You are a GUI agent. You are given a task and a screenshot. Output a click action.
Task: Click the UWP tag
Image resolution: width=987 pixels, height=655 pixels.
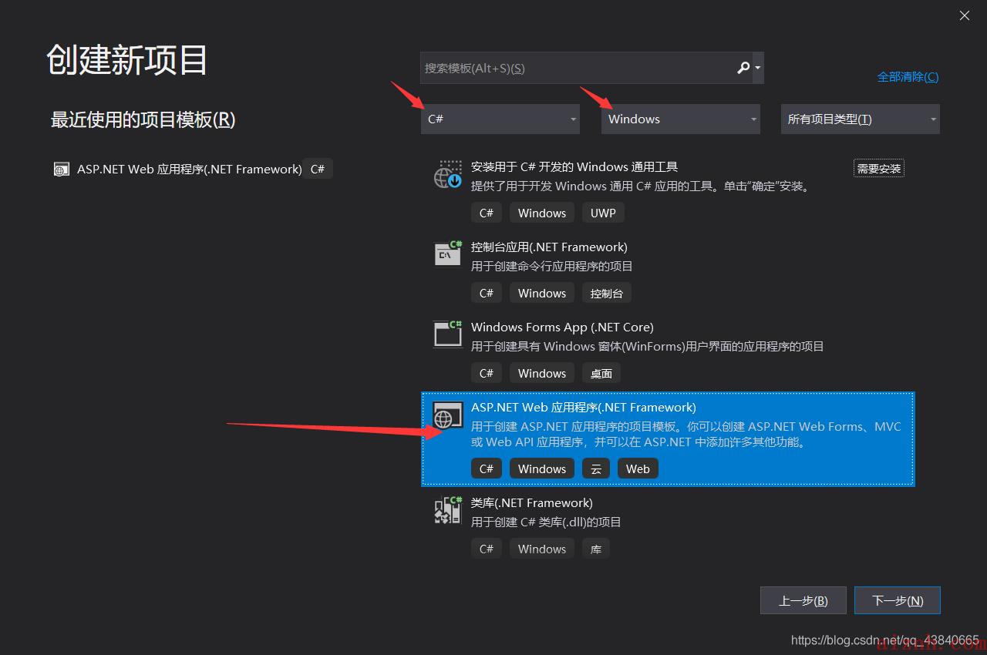[603, 213]
